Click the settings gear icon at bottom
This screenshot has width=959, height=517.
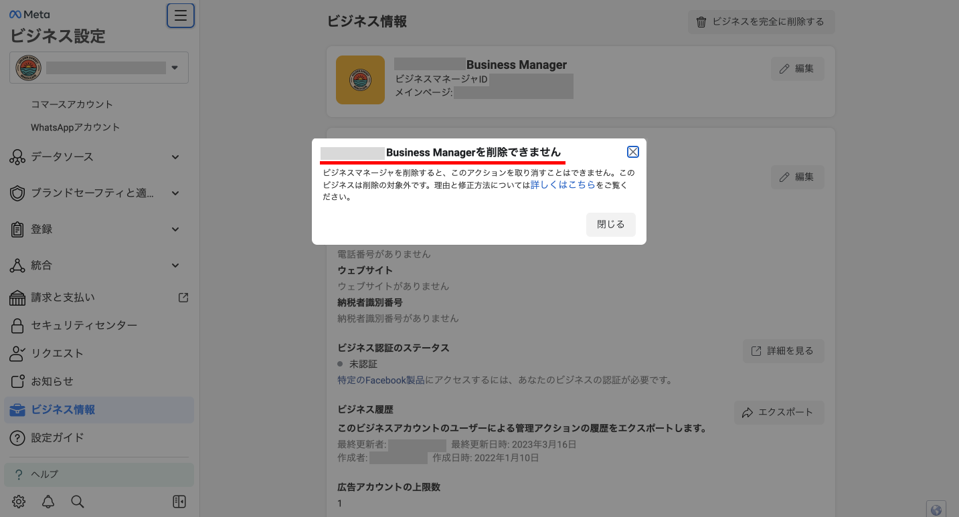point(19,502)
